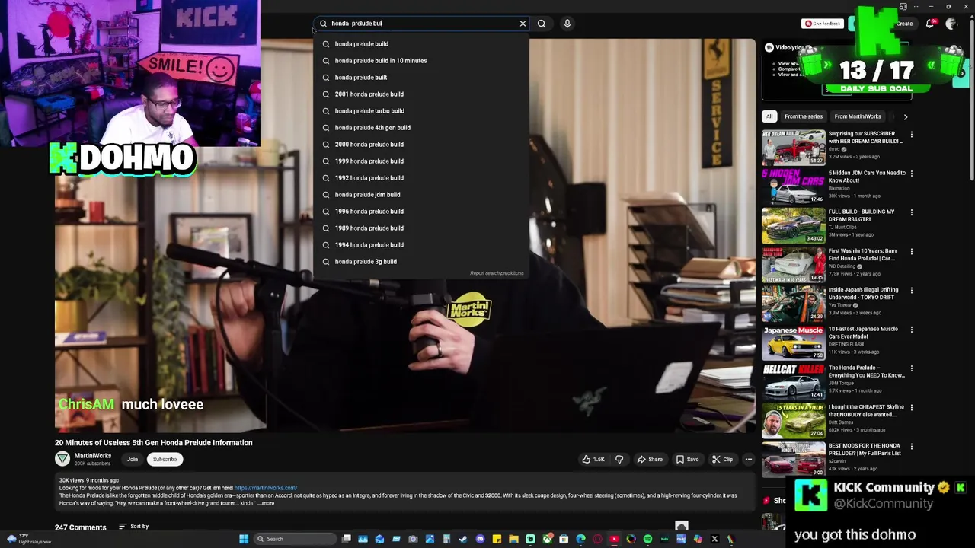Open 'Report search predictions' link
The image size is (975, 548).
(497, 273)
